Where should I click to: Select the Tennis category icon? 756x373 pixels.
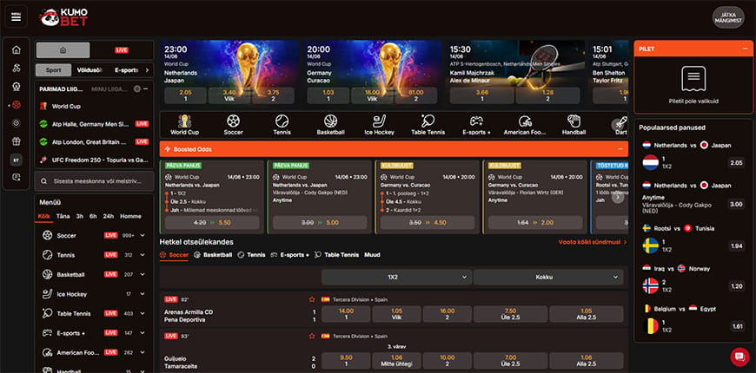coord(282,125)
